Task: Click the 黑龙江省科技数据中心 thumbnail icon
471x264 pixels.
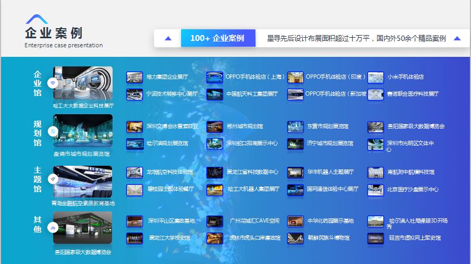Action: (x=215, y=173)
